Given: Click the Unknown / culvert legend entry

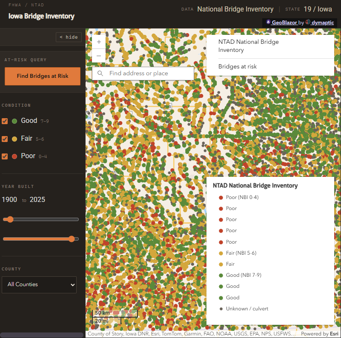Looking at the screenshot, I should click(x=244, y=309).
